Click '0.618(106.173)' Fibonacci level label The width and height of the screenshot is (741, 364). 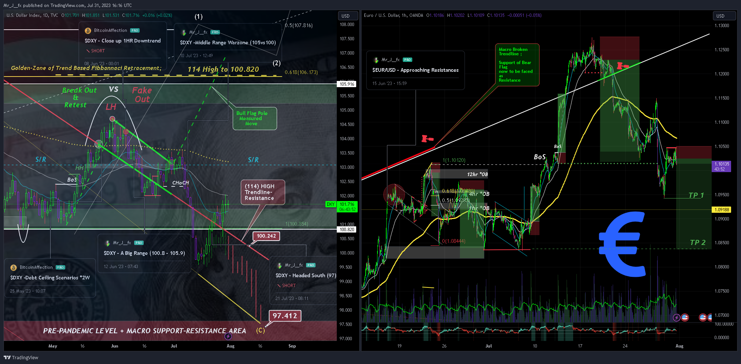(301, 73)
